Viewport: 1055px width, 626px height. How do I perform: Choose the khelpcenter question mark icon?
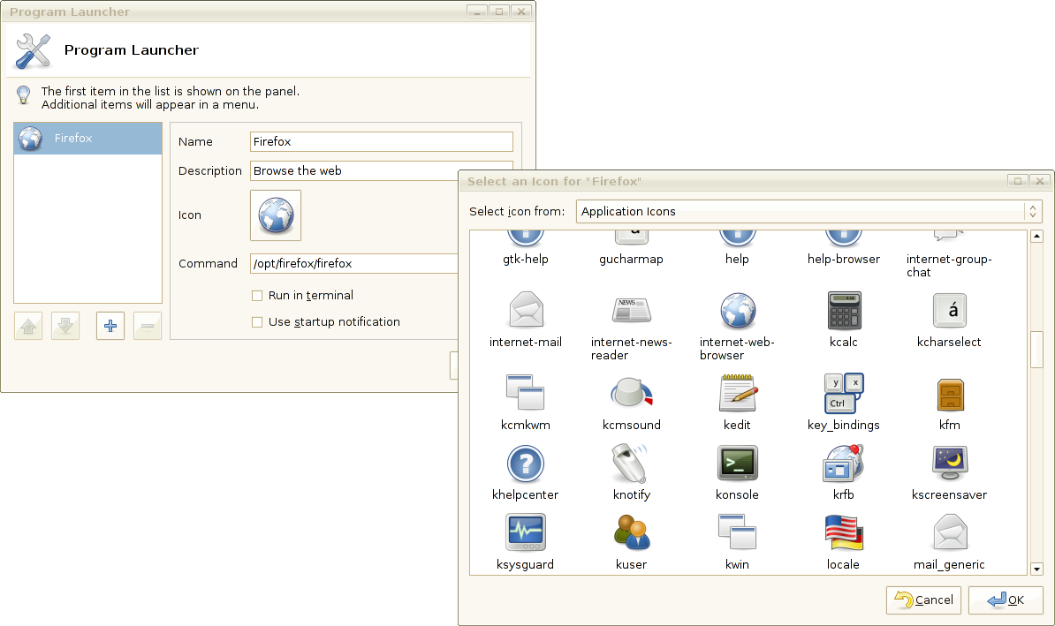click(x=526, y=464)
